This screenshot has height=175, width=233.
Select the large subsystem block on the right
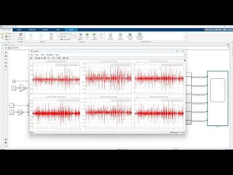(217, 98)
